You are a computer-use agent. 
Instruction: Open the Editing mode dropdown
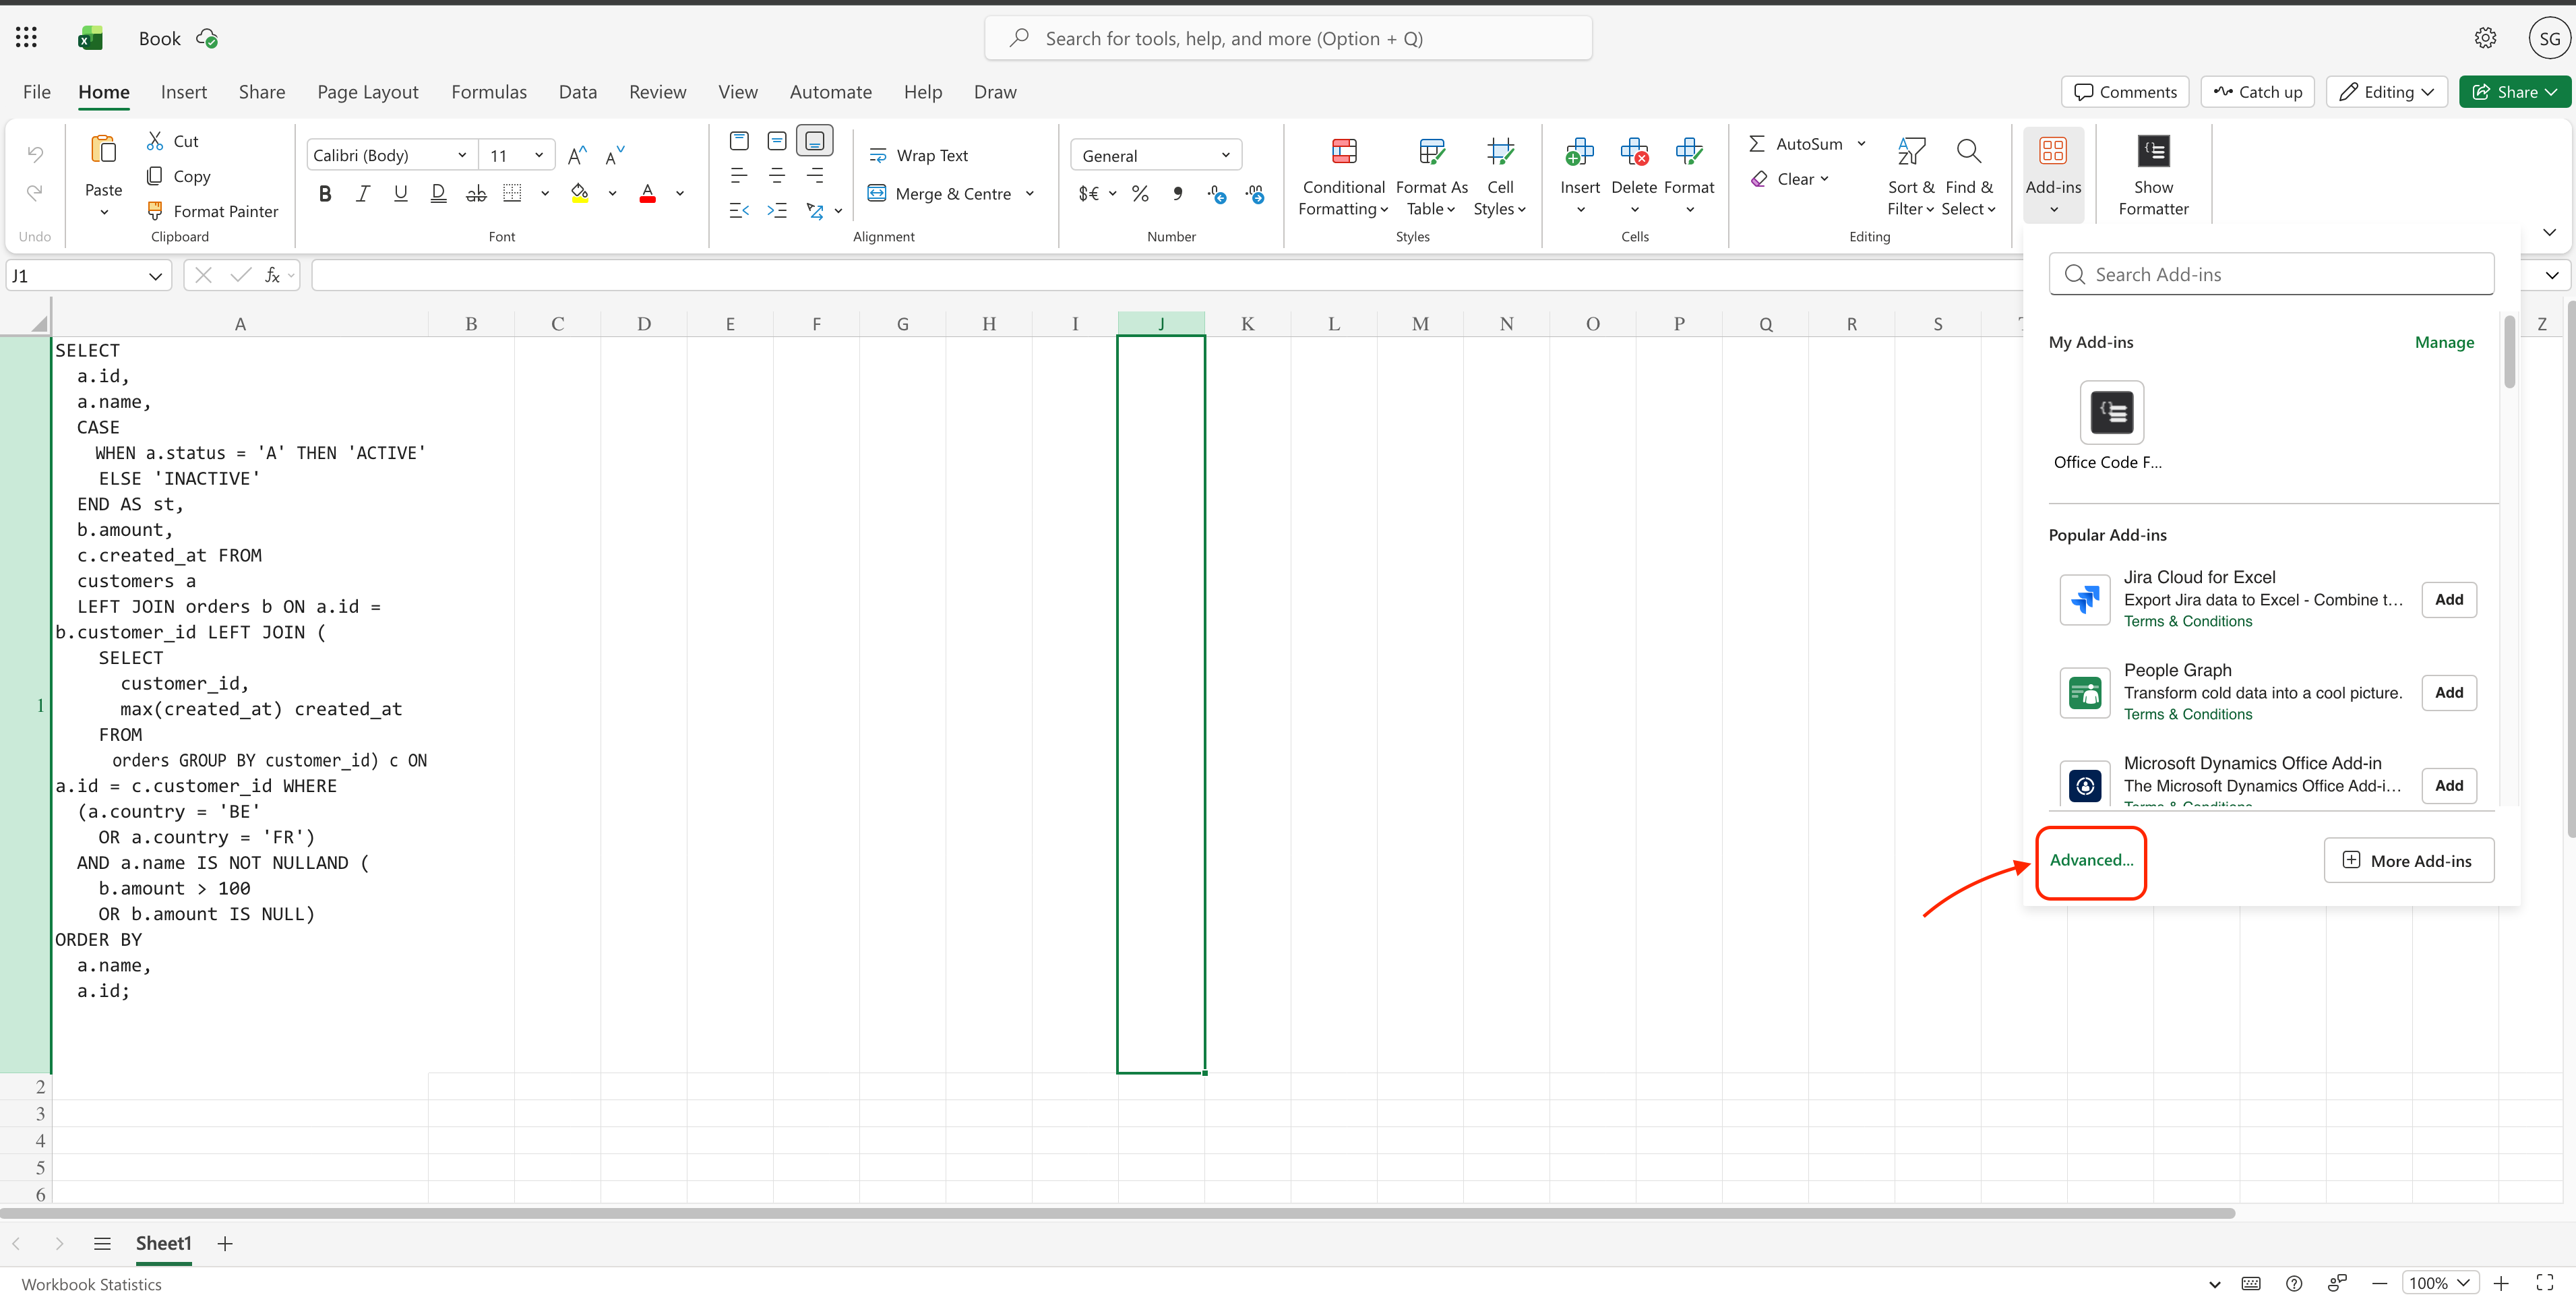coord(2386,92)
